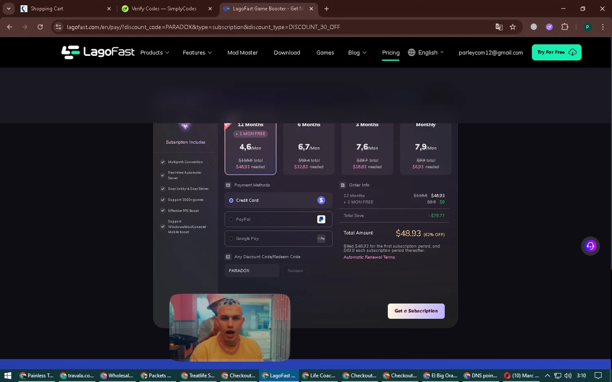Select the Credit Card payment option
The height and width of the screenshot is (382, 612).
(x=278, y=200)
